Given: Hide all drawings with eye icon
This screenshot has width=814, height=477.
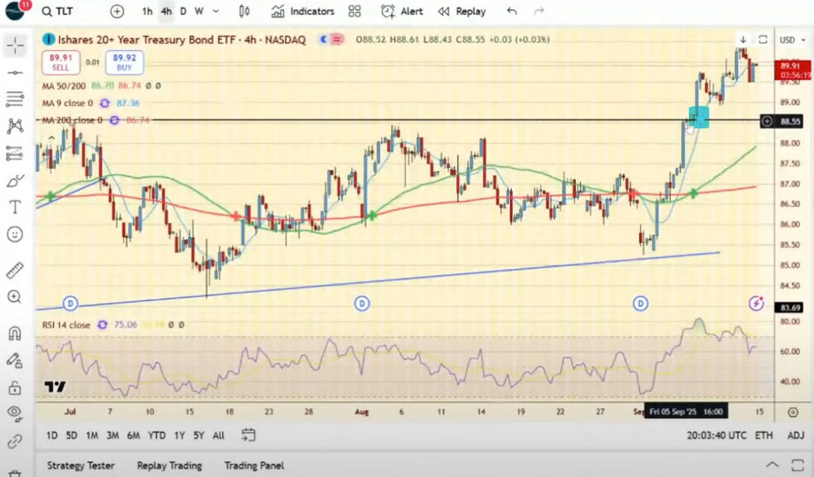Looking at the screenshot, I should pos(14,413).
